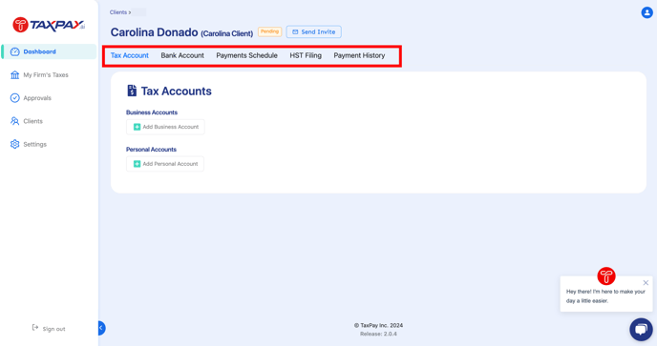This screenshot has width=657, height=346.
Task: Click the Tax Accounts document icon
Action: point(132,91)
